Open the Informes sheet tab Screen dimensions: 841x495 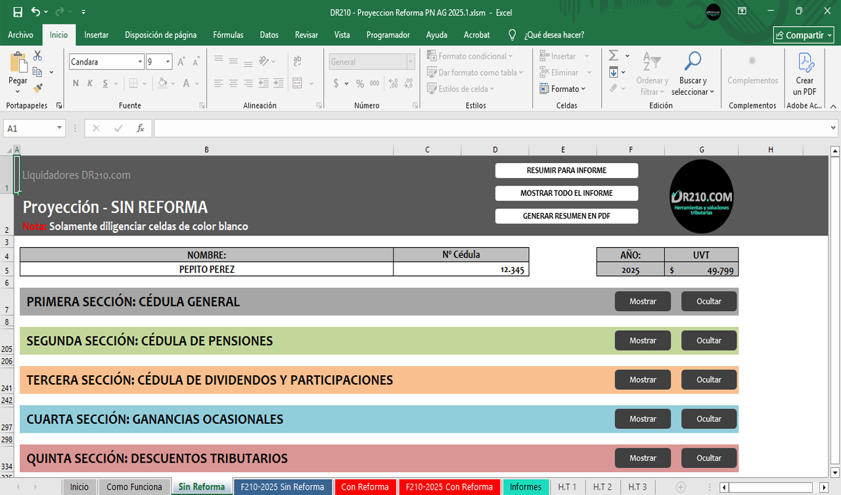pyautogui.click(x=526, y=486)
